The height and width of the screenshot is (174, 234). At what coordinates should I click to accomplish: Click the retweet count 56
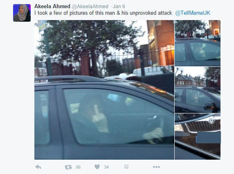coord(78,167)
